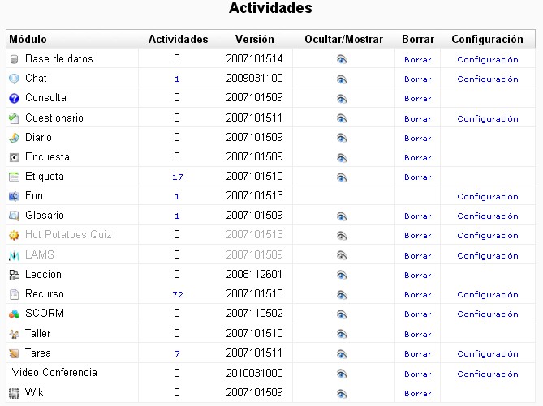The width and height of the screenshot is (543, 406).
Task: Open Configuración for Base de datos
Action: pyautogui.click(x=487, y=60)
